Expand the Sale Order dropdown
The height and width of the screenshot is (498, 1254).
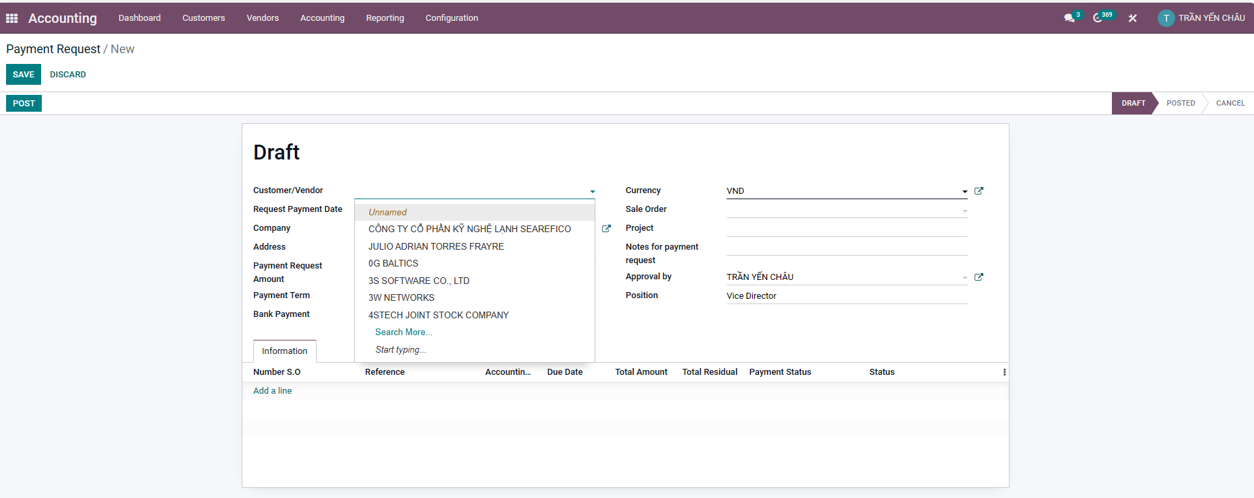click(965, 211)
